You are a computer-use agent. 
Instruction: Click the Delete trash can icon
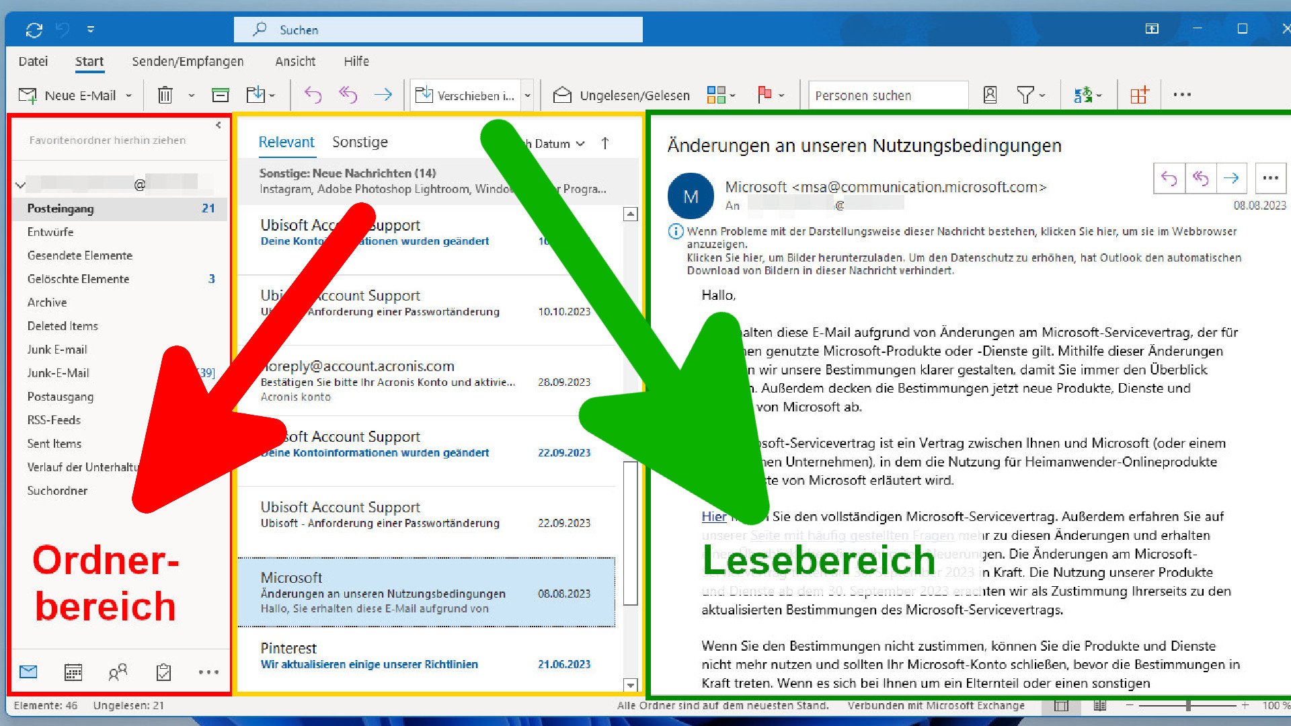[165, 95]
